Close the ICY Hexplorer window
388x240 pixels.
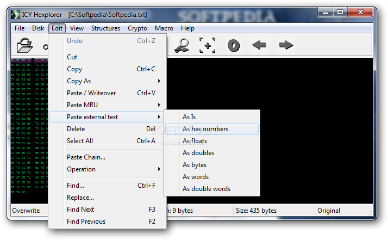click(x=360, y=13)
